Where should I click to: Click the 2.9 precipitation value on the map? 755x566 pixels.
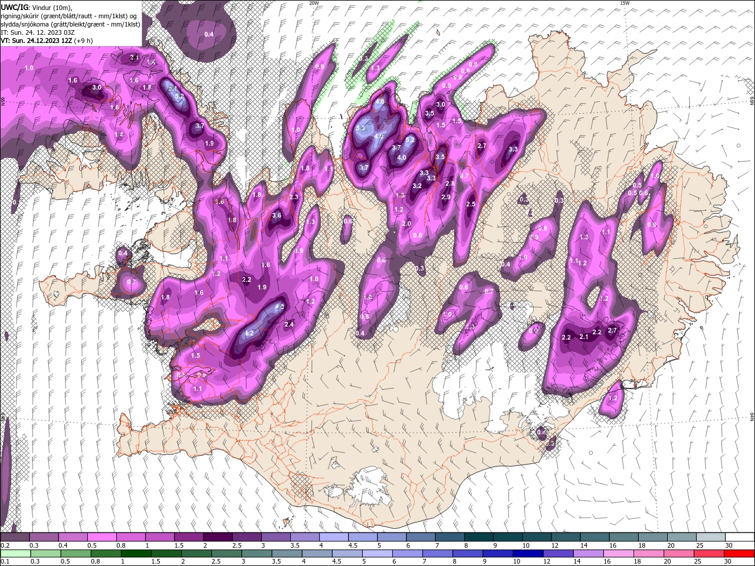tap(446, 197)
